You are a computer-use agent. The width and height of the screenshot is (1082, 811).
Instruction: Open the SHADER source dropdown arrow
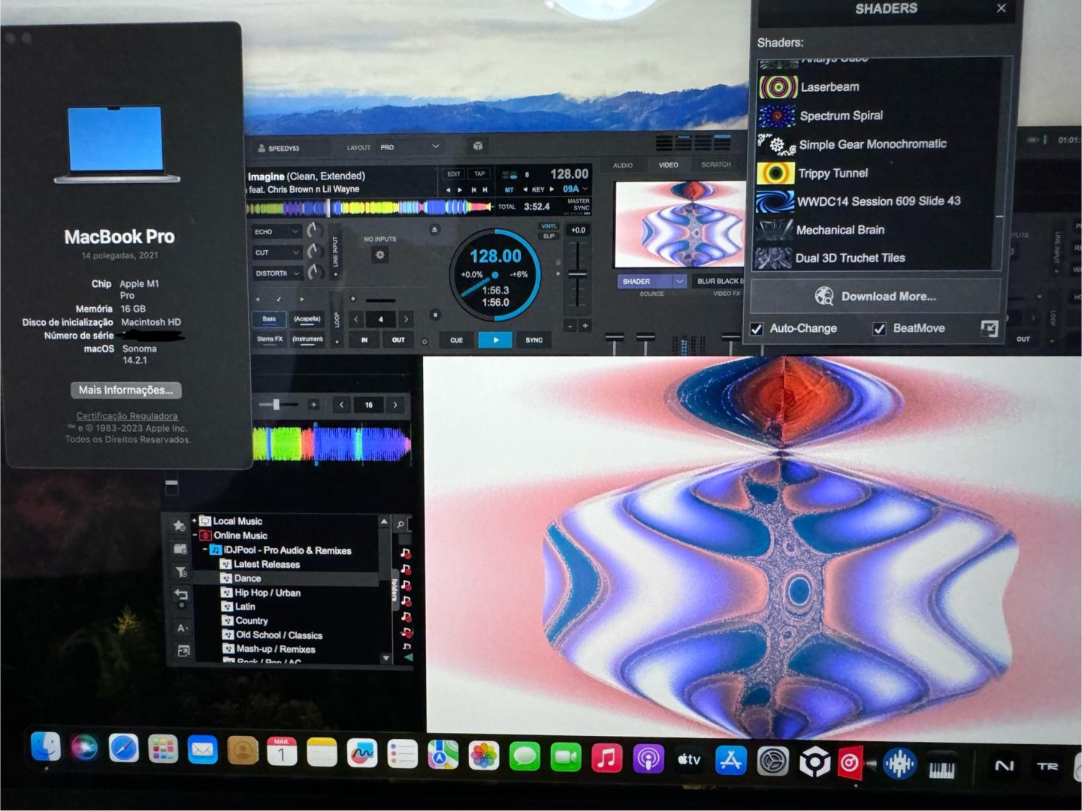pos(679,281)
